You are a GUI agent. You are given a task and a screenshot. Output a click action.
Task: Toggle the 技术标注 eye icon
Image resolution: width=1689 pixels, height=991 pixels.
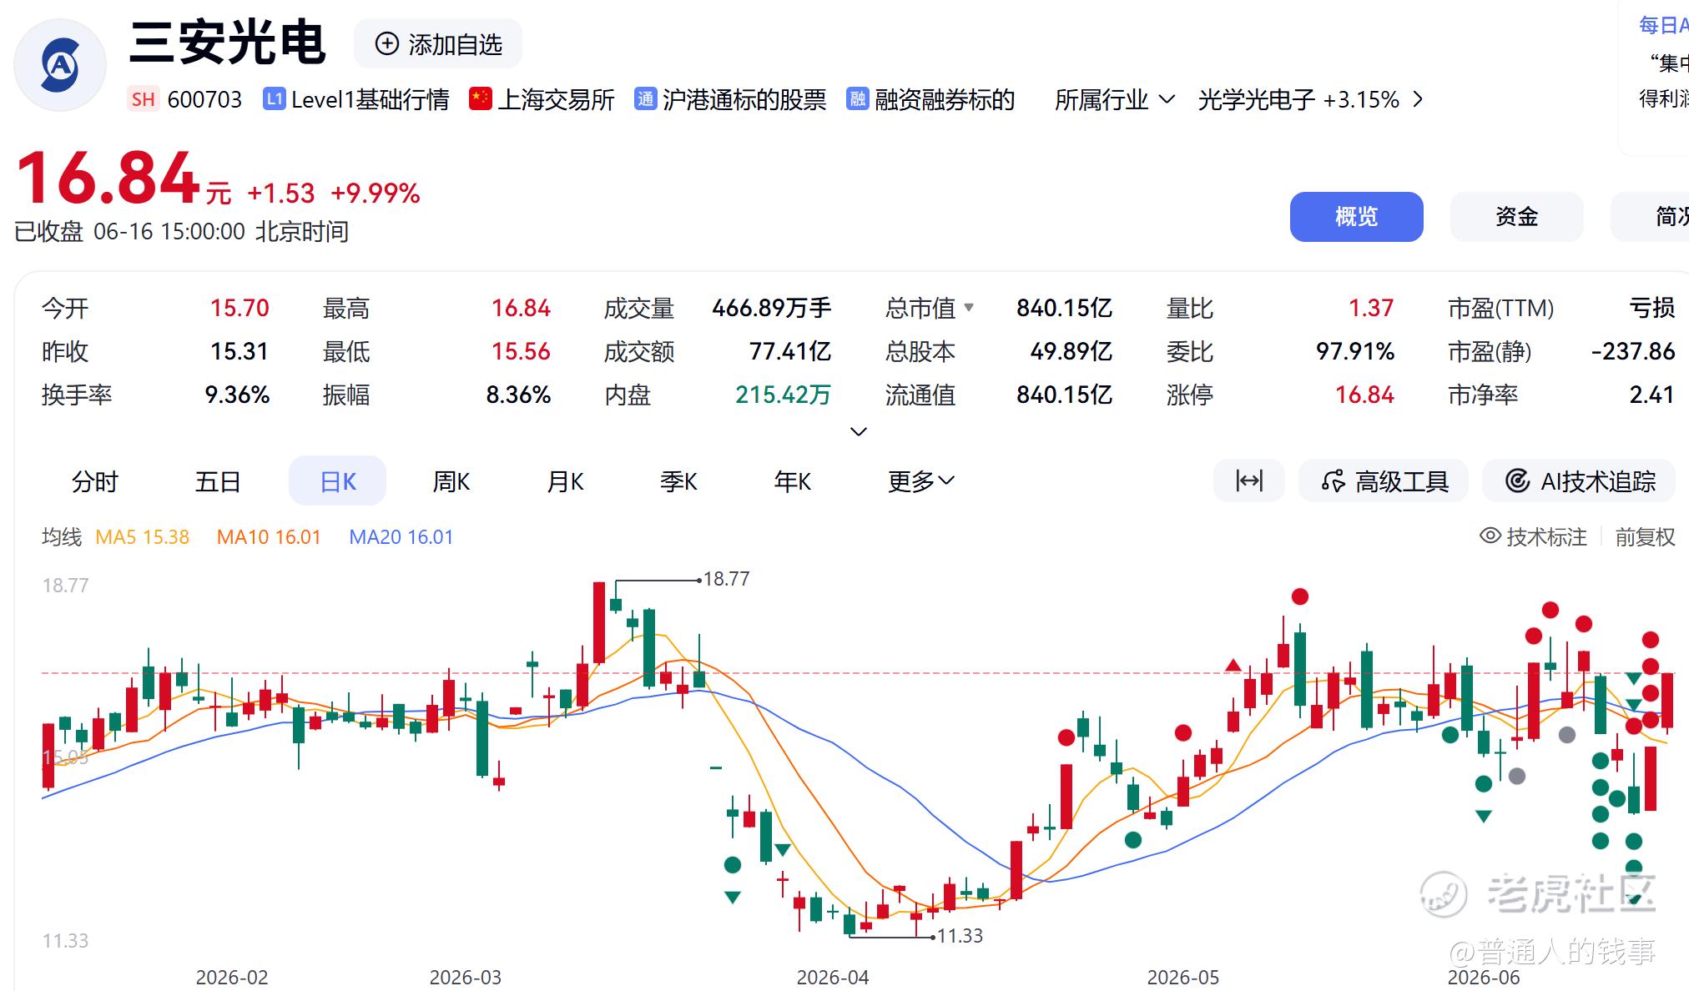[x=1490, y=536]
